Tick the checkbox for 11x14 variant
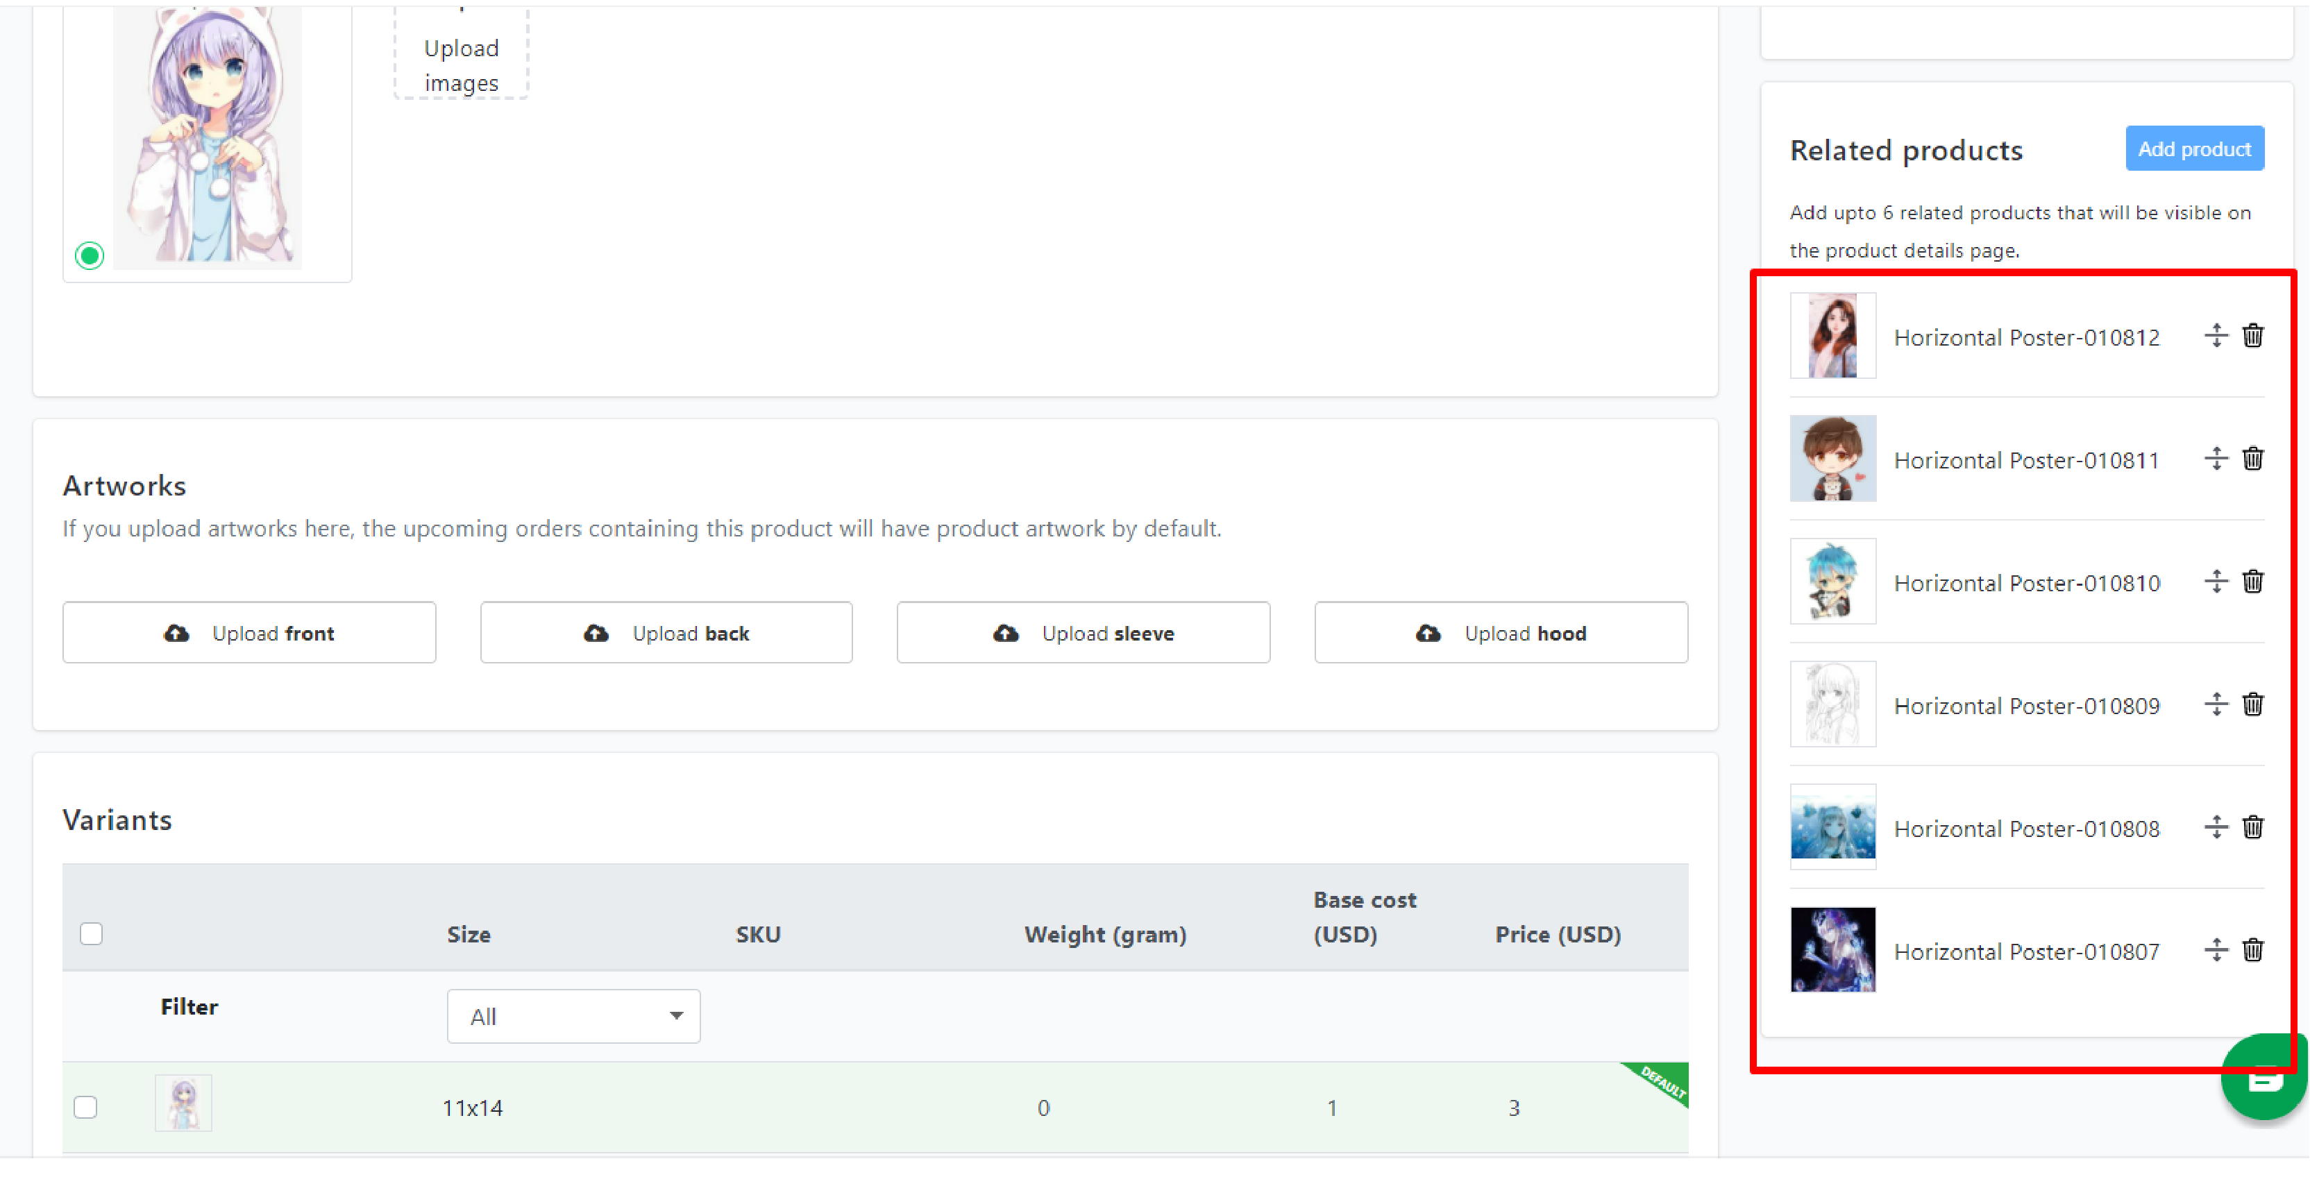The height and width of the screenshot is (1177, 2310). [x=86, y=1107]
